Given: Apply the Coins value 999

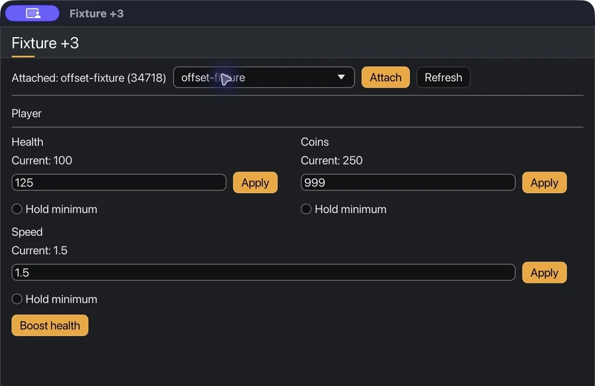Looking at the screenshot, I should click(x=544, y=183).
